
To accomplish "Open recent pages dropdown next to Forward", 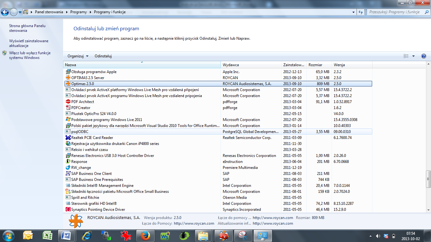I will 20,12.
